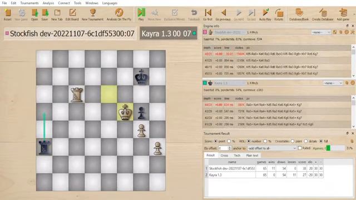The height and width of the screenshot is (200, 356).
Task: Click the games progress bar showing 21%
Action: click(x=335, y=148)
